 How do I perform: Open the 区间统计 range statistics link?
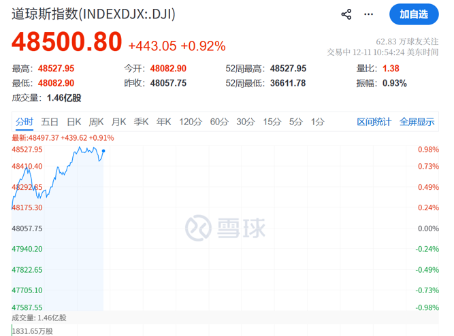[x=374, y=122]
